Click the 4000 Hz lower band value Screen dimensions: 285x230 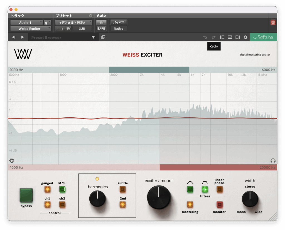[16, 167]
